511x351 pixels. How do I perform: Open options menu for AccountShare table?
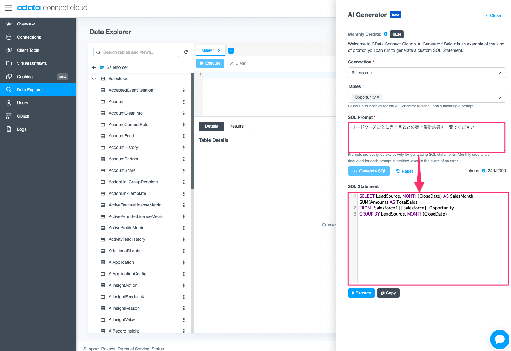tap(184, 171)
